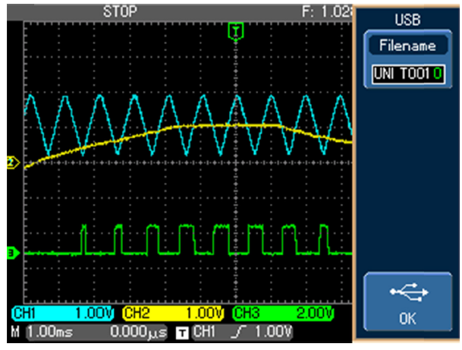
Task: Click the yellow channel 2 ground marker
Action: (11, 162)
